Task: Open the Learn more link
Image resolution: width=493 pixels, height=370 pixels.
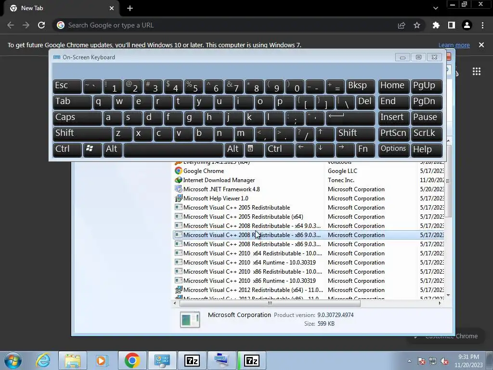Action: [454, 45]
